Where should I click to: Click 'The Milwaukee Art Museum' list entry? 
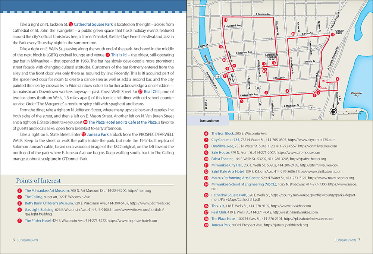click(x=47, y=191)
